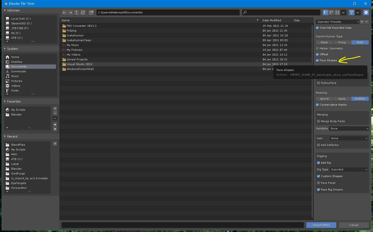The image size is (373, 232).
Task: Switch to vertical list display mode
Action: tap(326, 13)
